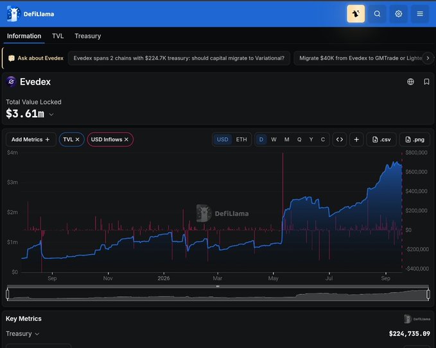Click left handle of chart range slider
The width and height of the screenshot is (436, 348).
[8, 294]
